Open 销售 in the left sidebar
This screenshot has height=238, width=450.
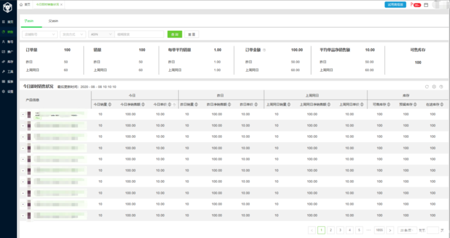click(x=8, y=32)
